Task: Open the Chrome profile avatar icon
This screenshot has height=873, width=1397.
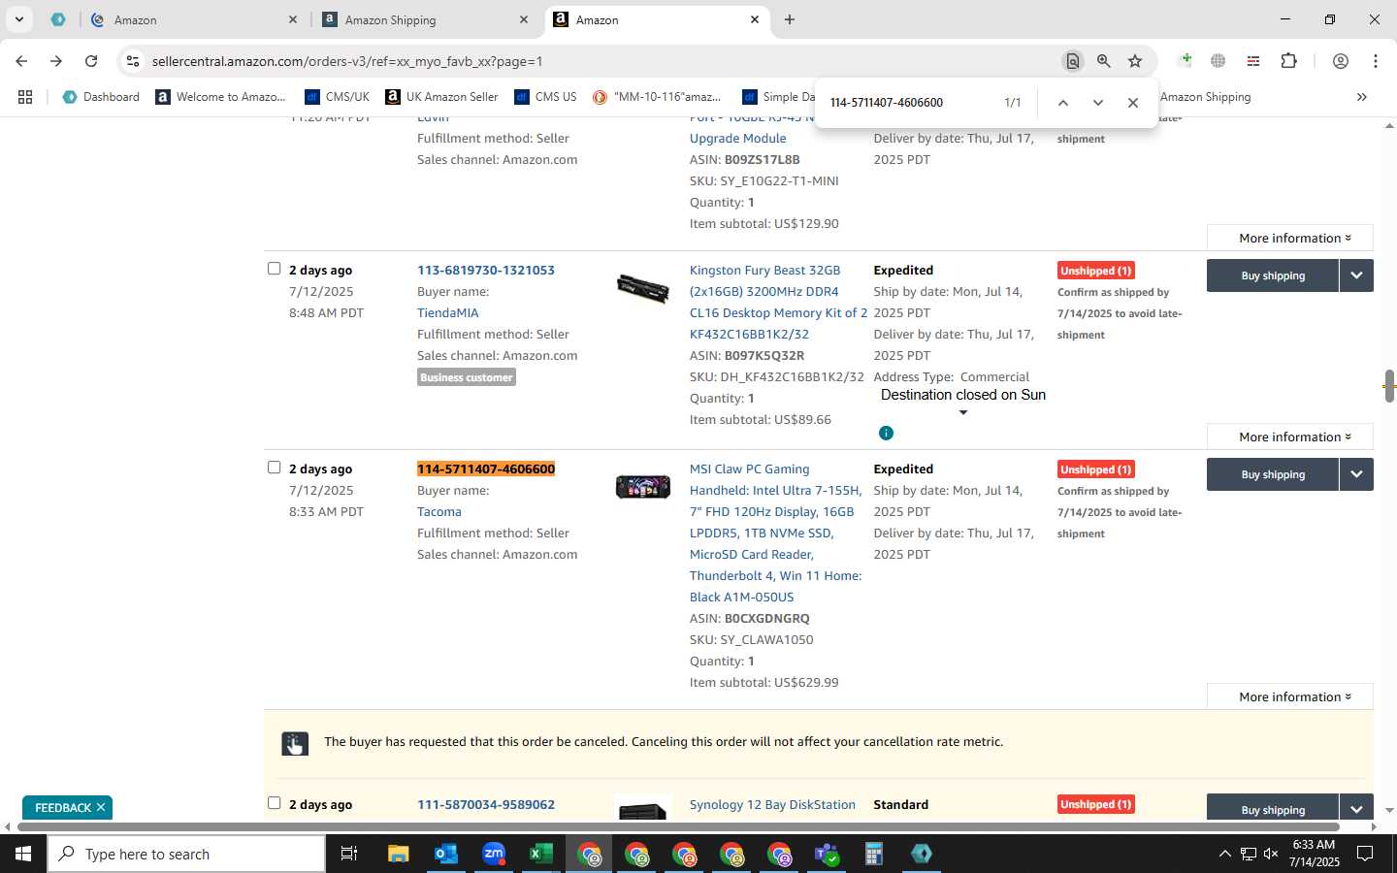Action: click(x=1340, y=61)
